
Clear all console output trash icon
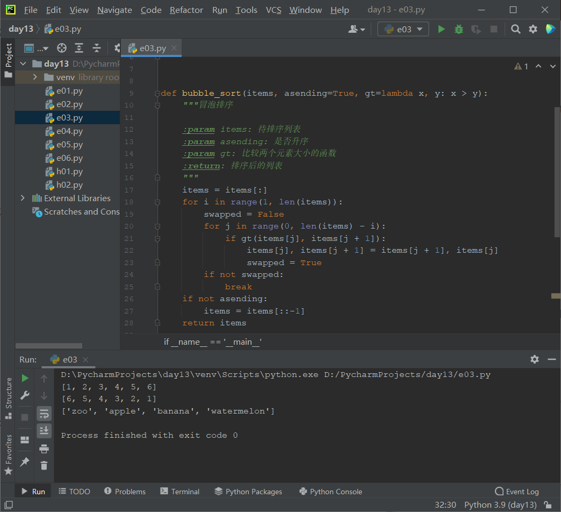pos(44,465)
